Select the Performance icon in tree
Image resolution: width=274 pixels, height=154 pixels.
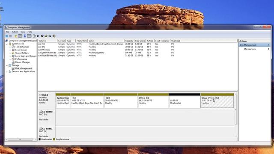coord(13,59)
